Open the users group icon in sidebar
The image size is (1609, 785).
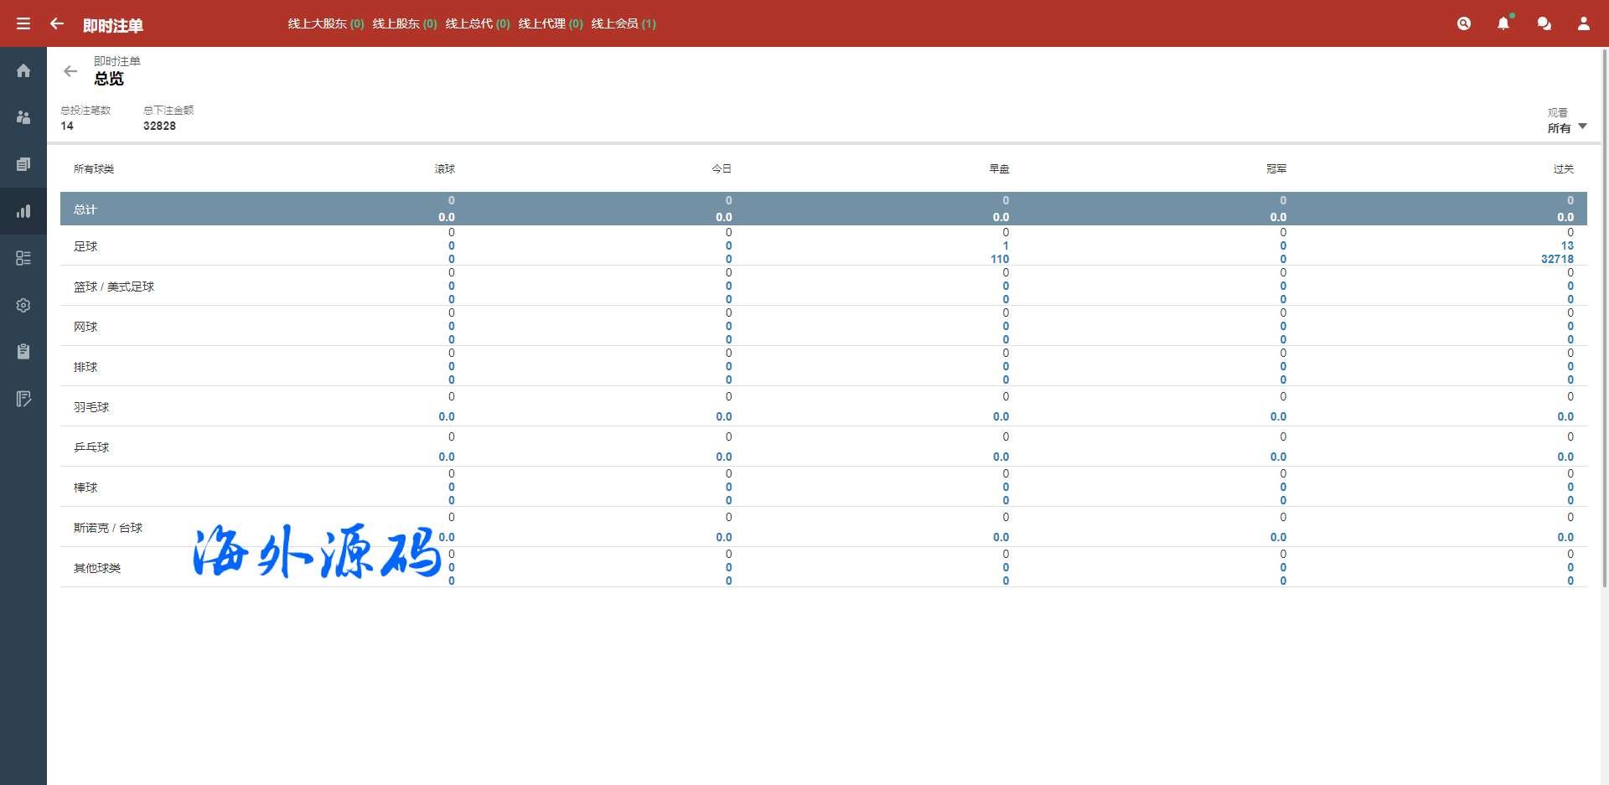(x=23, y=117)
